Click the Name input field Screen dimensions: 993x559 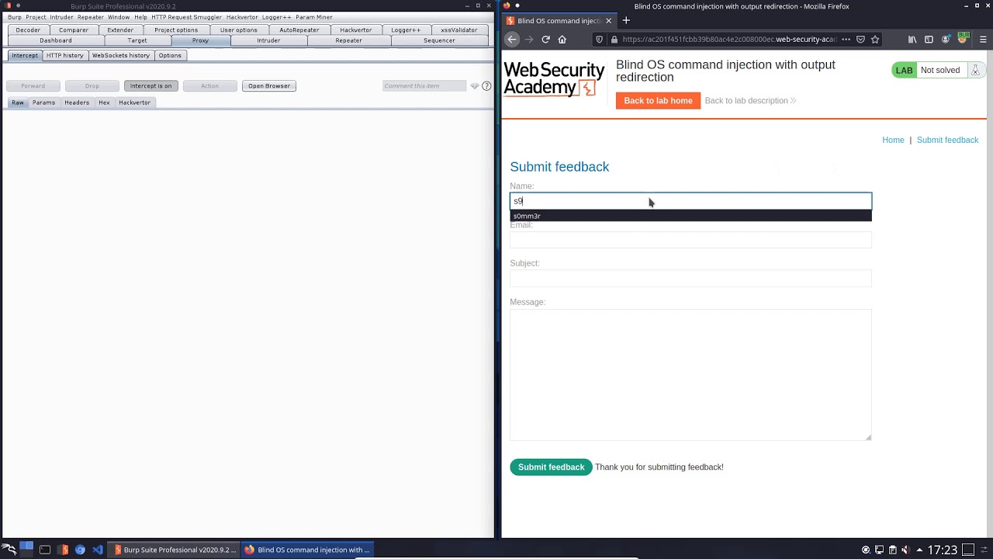690,201
